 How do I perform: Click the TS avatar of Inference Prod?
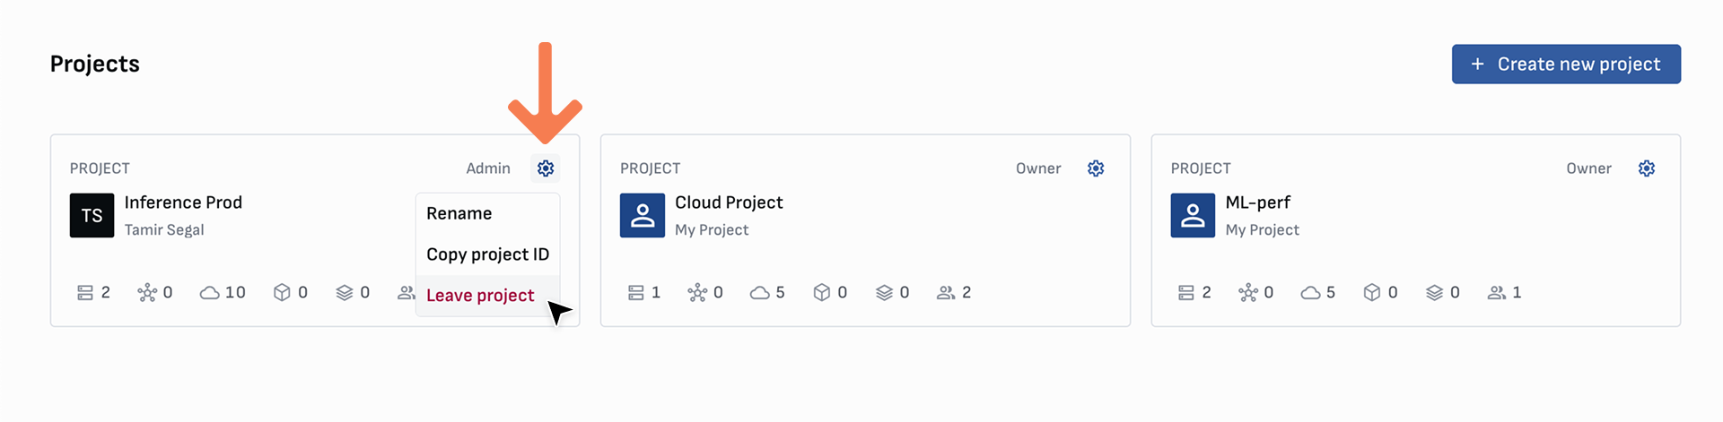92,216
